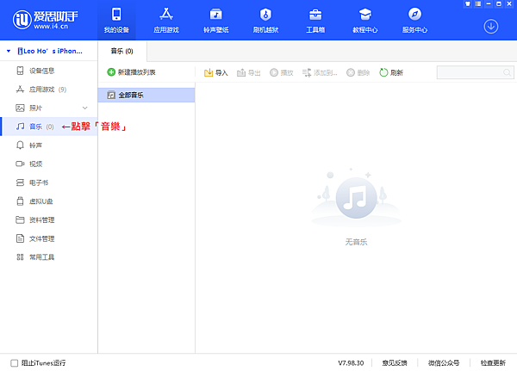Click the search magnifier icon
Screen dimensions: 517x371
508,72
